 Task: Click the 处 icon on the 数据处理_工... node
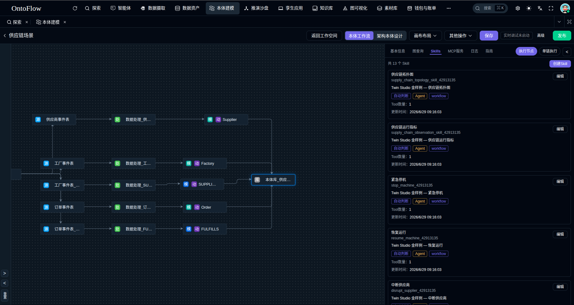coord(118,164)
